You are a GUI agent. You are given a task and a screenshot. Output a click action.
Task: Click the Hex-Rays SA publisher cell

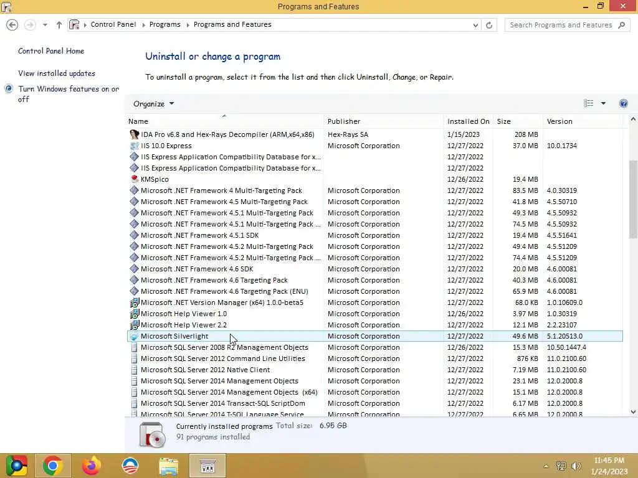click(348, 134)
